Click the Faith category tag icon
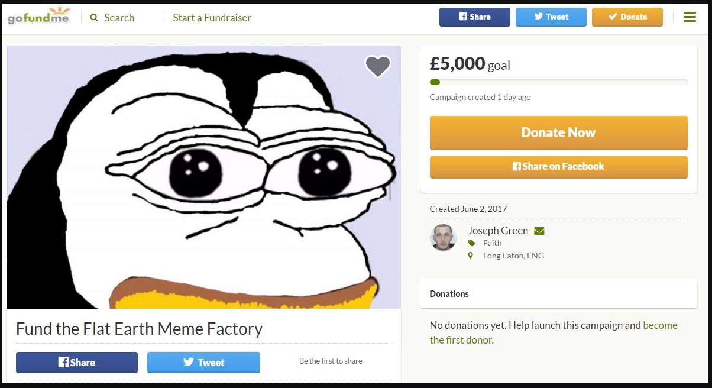Image resolution: width=712 pixels, height=388 pixels. click(x=471, y=243)
